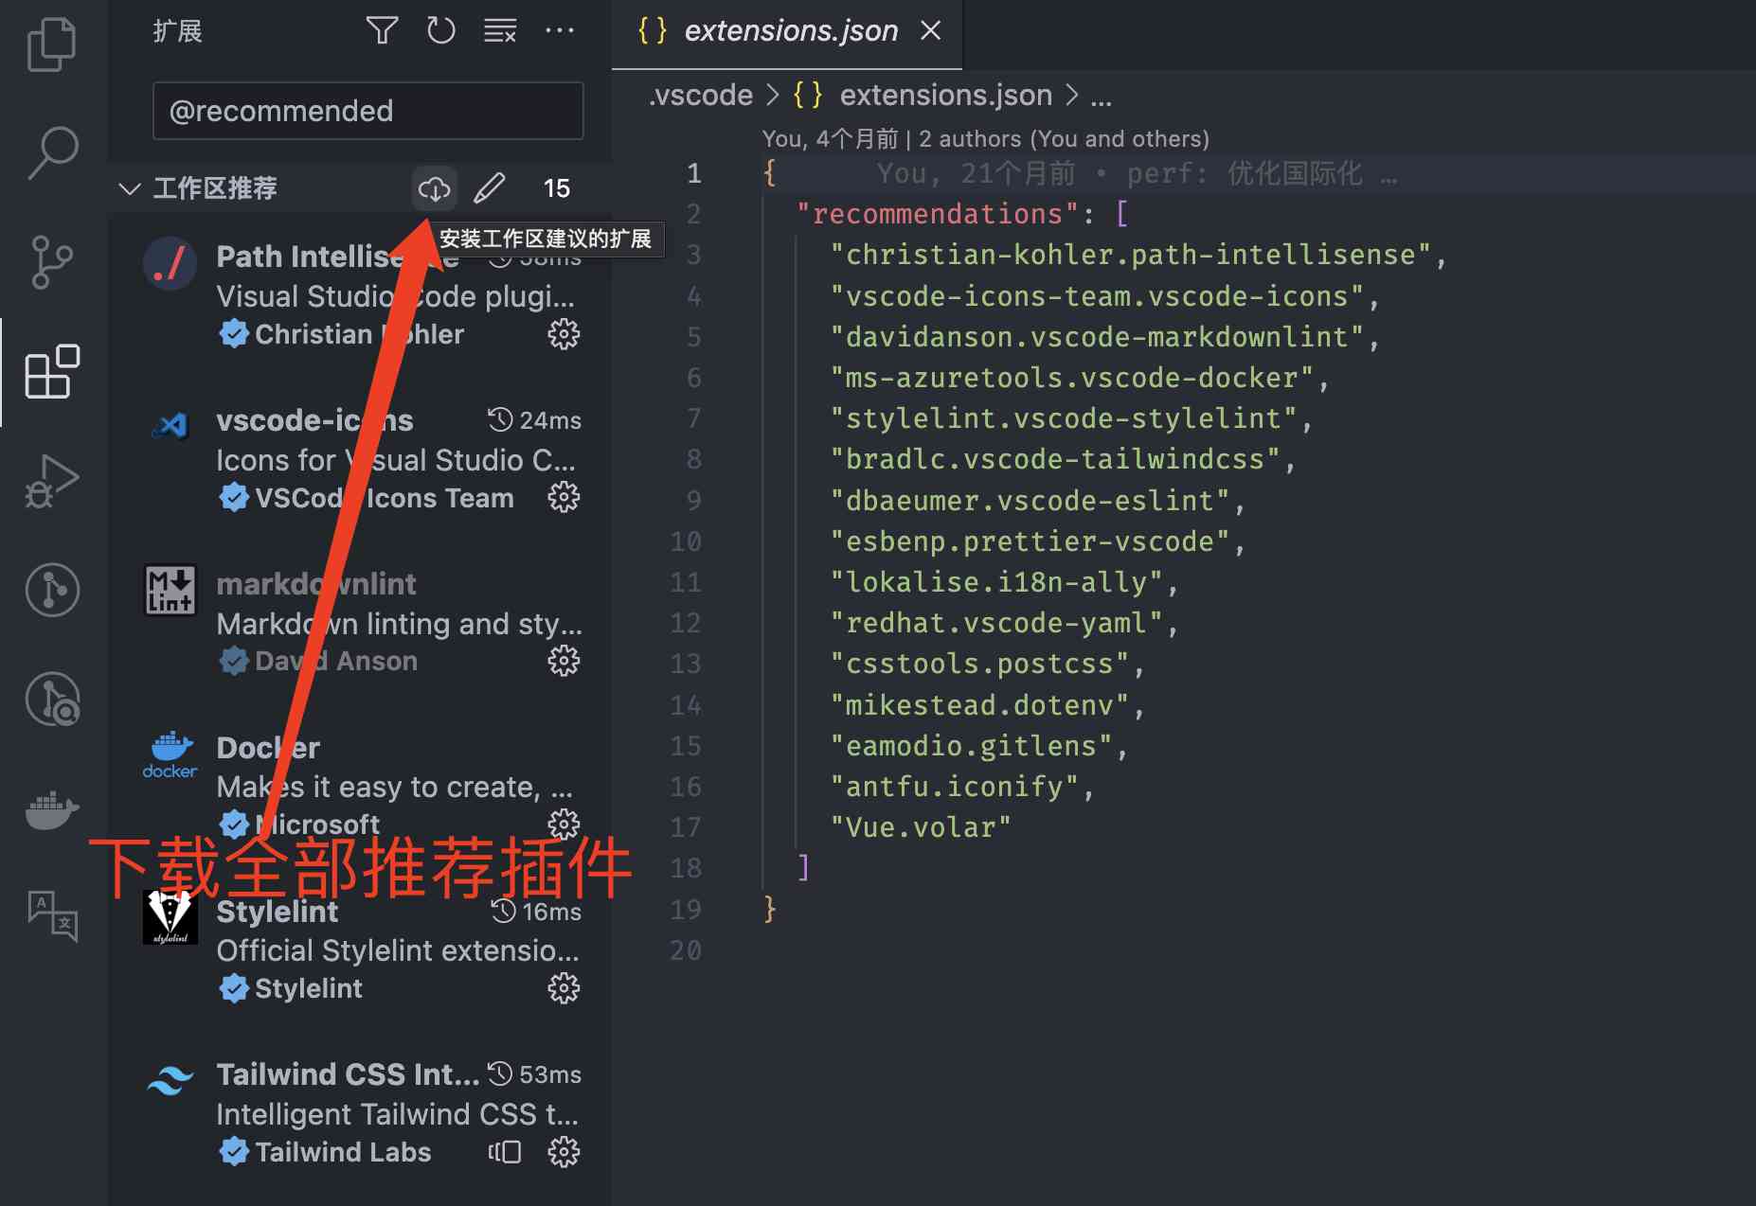The height and width of the screenshot is (1206, 1756).
Task: Open the Explorer view in activity bar
Action: [51, 44]
